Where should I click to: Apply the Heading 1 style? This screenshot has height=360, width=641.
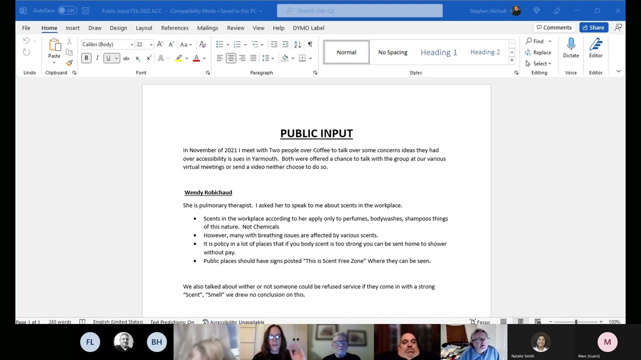click(x=439, y=52)
